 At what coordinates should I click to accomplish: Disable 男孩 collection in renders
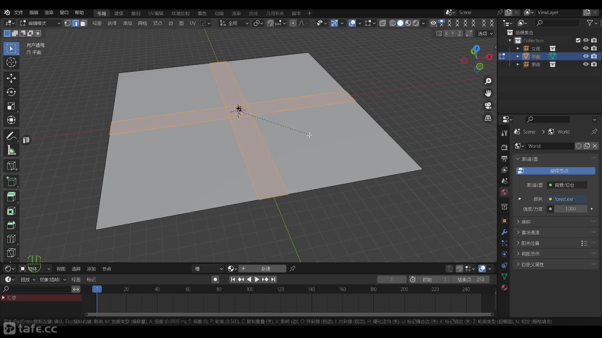coord(594,64)
